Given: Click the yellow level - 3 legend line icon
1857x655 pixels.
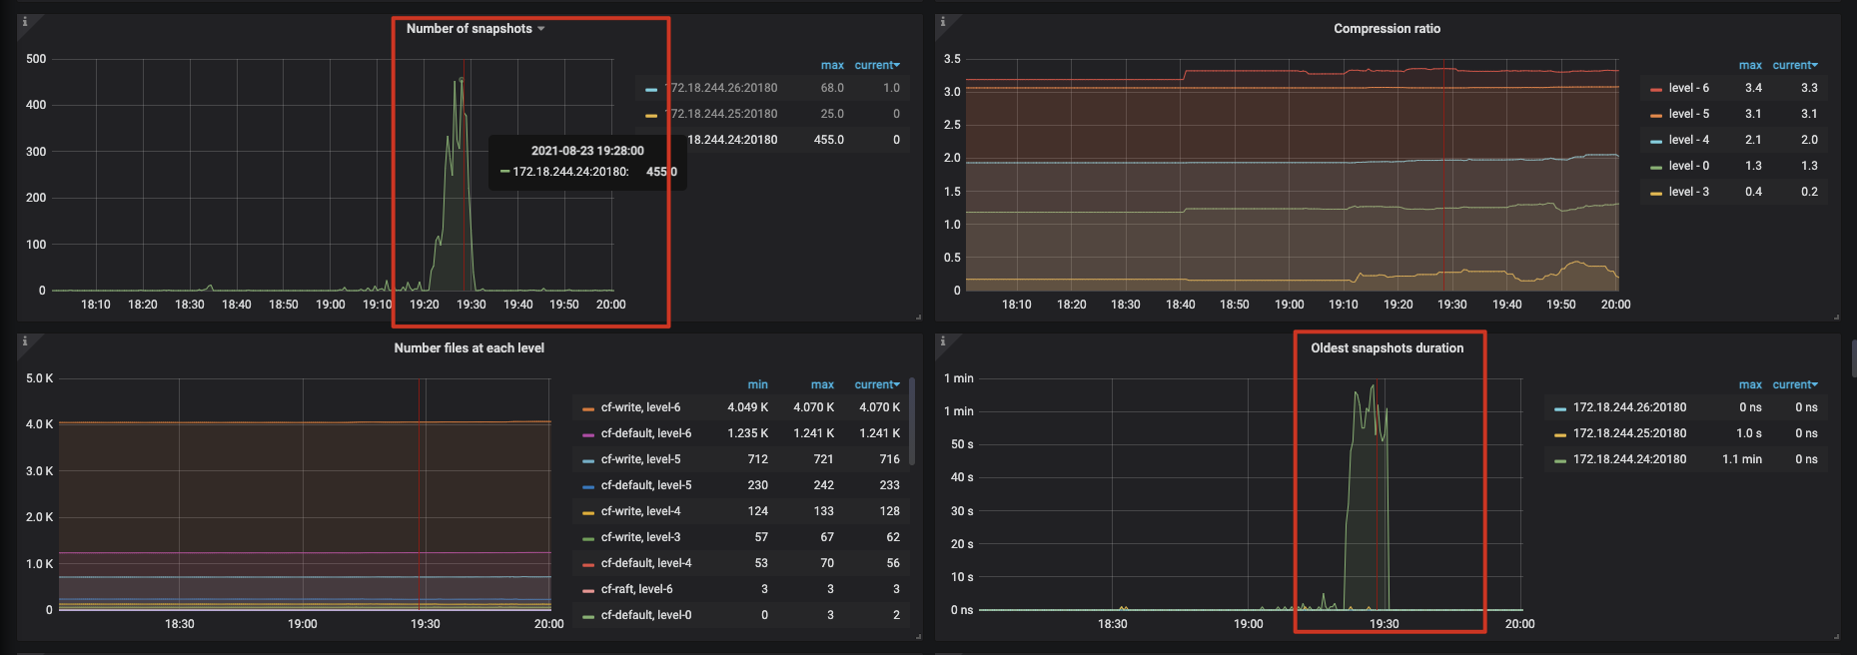Looking at the screenshot, I should [1655, 192].
